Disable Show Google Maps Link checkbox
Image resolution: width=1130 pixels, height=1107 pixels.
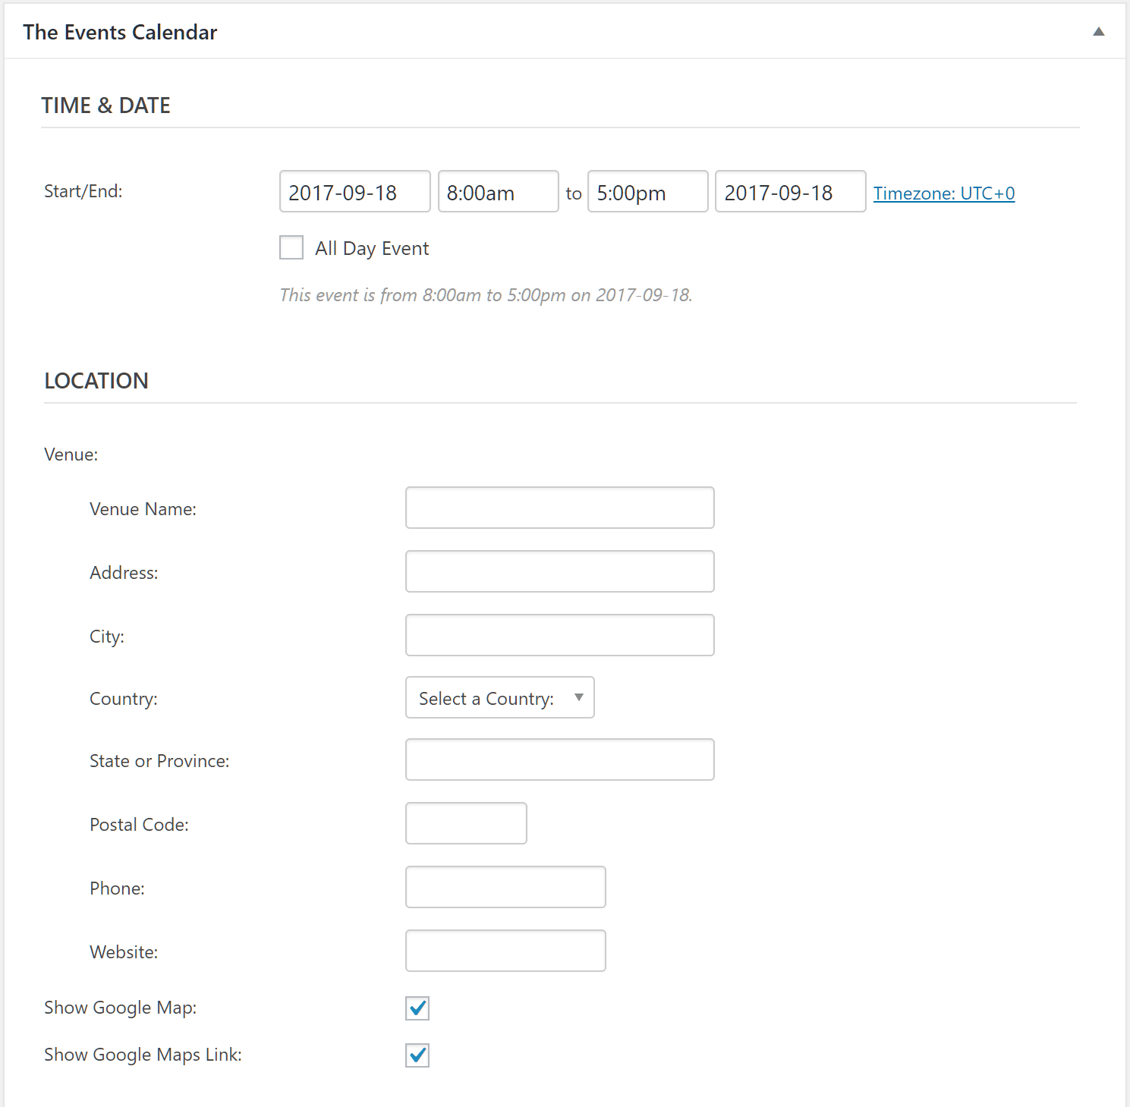pos(417,1055)
